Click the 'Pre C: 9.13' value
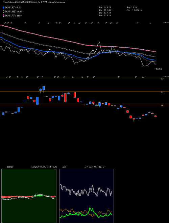169x223 pixels. pyautogui.click(x=105, y=16)
